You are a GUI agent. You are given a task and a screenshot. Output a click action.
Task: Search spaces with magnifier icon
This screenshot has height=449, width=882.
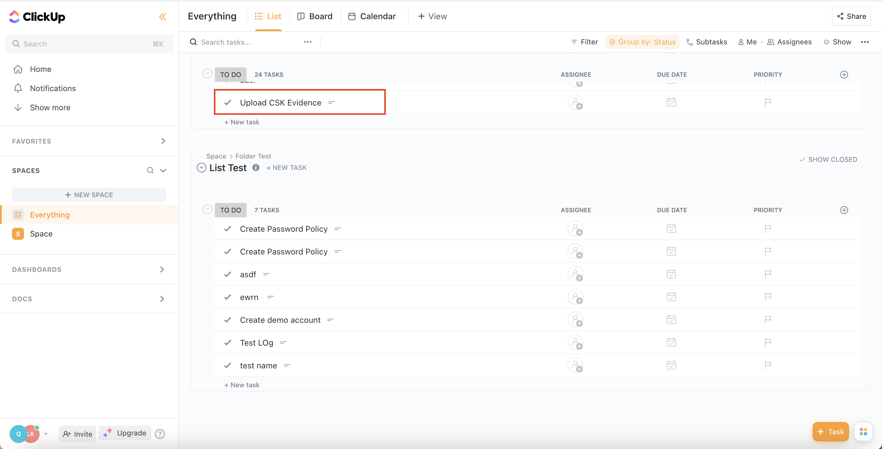150,170
